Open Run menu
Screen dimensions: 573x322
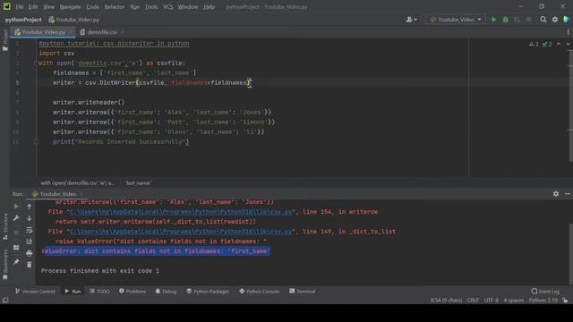135,7
